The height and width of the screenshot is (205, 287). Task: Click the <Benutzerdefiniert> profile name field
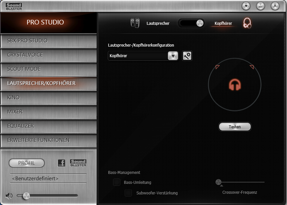pyautogui.click(x=48, y=179)
